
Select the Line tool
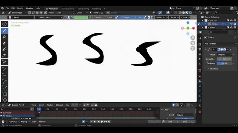4,69
